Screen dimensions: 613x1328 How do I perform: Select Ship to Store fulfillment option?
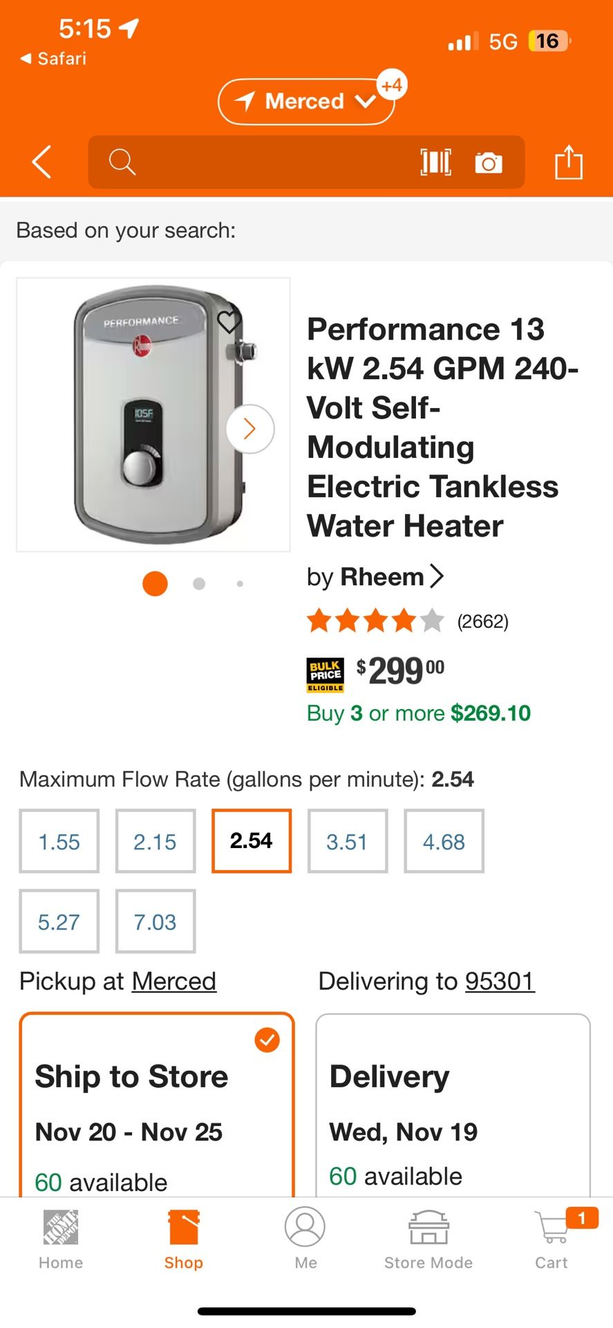(157, 1107)
